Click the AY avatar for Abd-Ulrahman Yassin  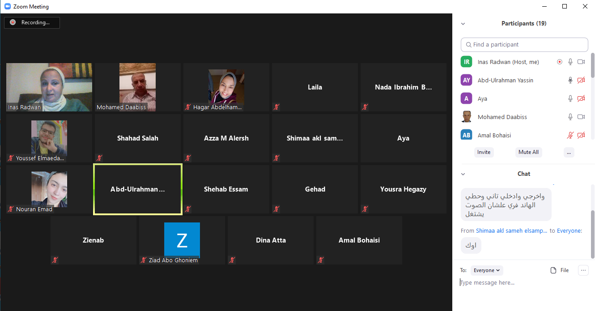[467, 80]
